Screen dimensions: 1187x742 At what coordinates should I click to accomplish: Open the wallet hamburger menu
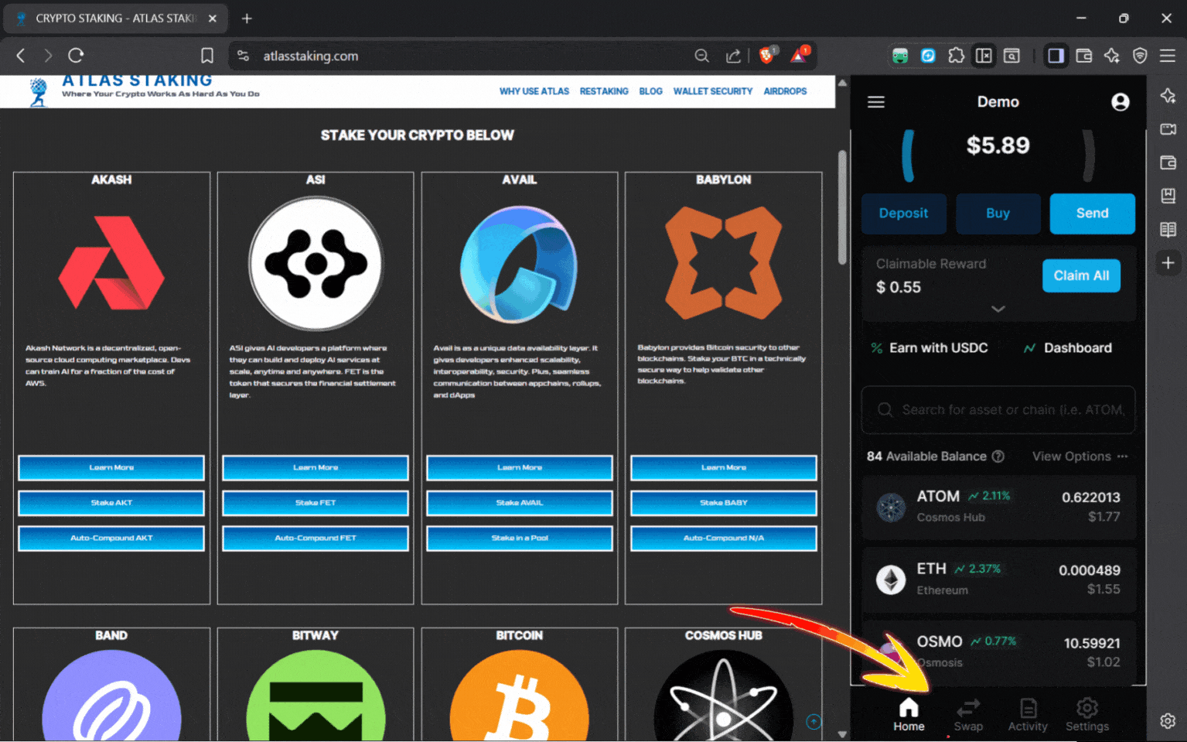(876, 101)
